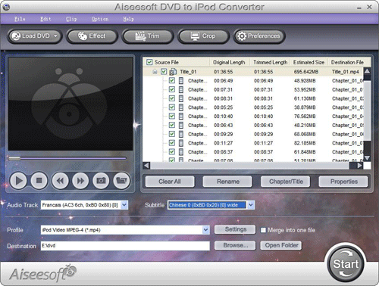Open the Edit menu
The width and height of the screenshot is (379, 286).
pos(45,19)
